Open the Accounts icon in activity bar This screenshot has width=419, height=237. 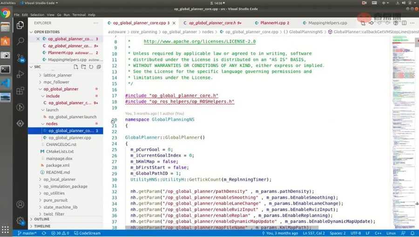point(20,204)
